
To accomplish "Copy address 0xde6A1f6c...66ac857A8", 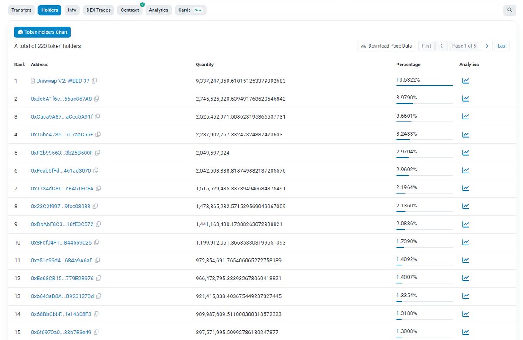I will coord(97,99).
